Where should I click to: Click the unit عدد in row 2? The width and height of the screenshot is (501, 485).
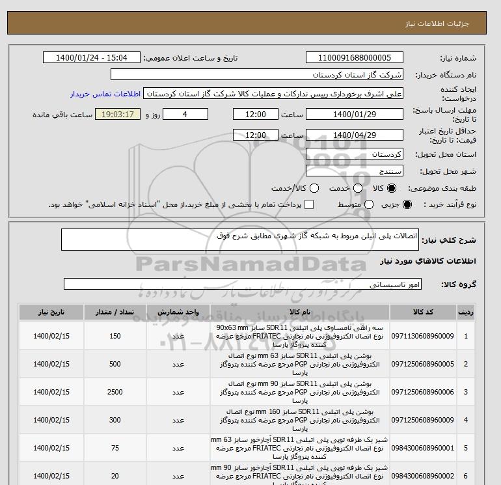[x=178, y=364]
